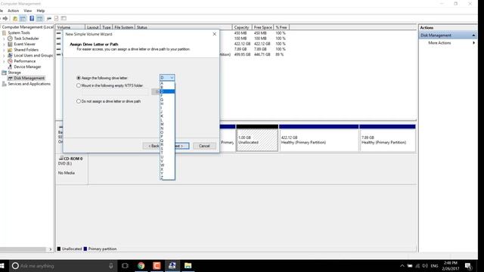Open Task View from the taskbar
This screenshot has width=484, height=272.
[125, 265]
